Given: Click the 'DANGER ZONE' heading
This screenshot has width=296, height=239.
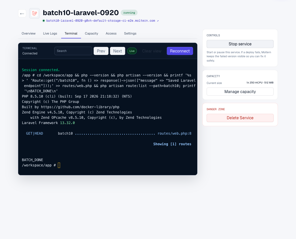Looking at the screenshot, I should pos(215,109).
